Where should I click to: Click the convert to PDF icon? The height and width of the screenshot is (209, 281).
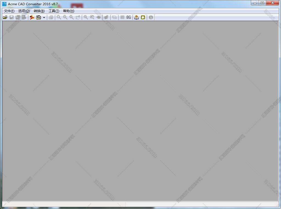32,17
